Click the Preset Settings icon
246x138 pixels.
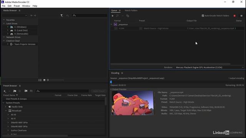[x=20, y=91]
